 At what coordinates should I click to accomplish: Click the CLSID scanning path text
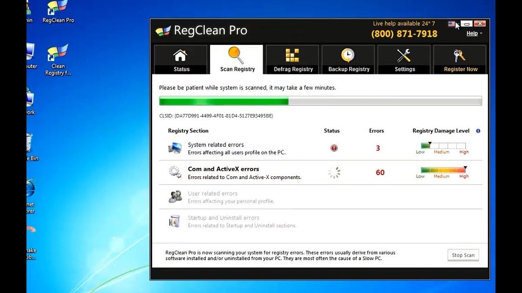coord(216,116)
